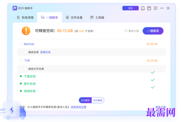The image size is (181, 122).
Task: Click the truck icon of 一键搬家
Action: 43,17
